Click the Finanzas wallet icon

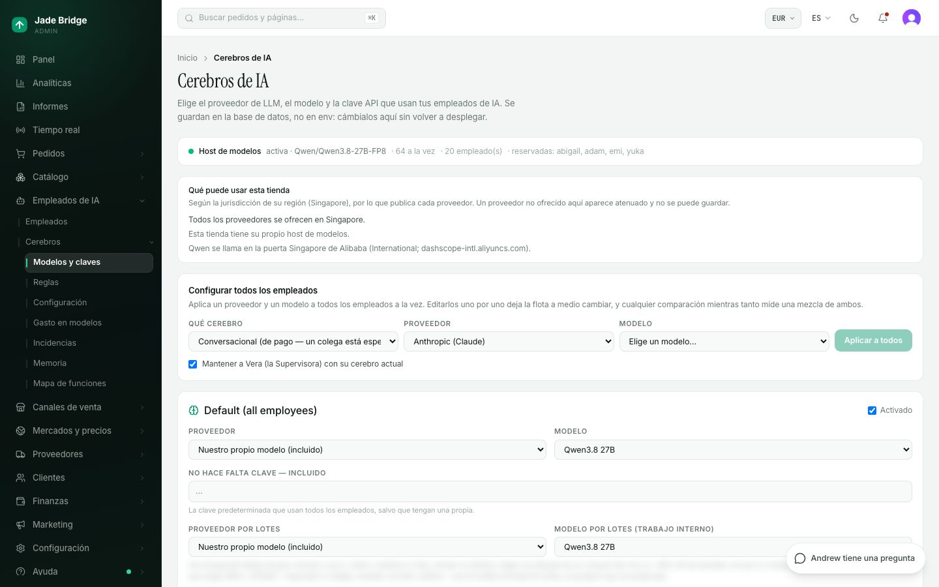20,501
